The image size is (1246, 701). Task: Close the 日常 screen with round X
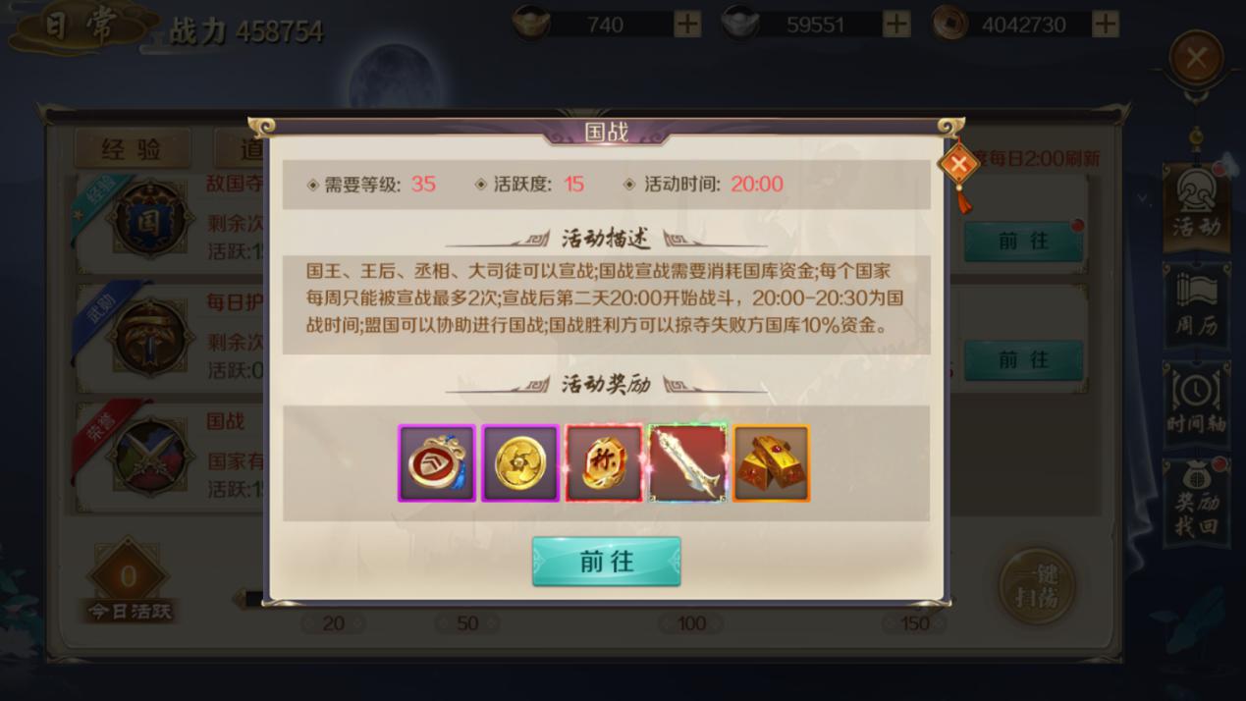pyautogui.click(x=1196, y=58)
